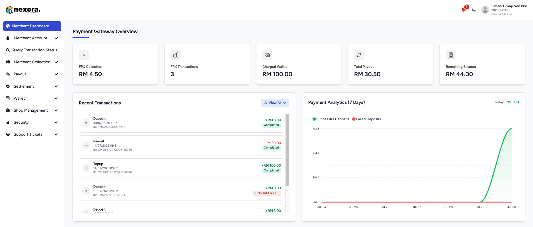Click the notification bell icon
Viewport: 533px width, 227px height.
463,10
